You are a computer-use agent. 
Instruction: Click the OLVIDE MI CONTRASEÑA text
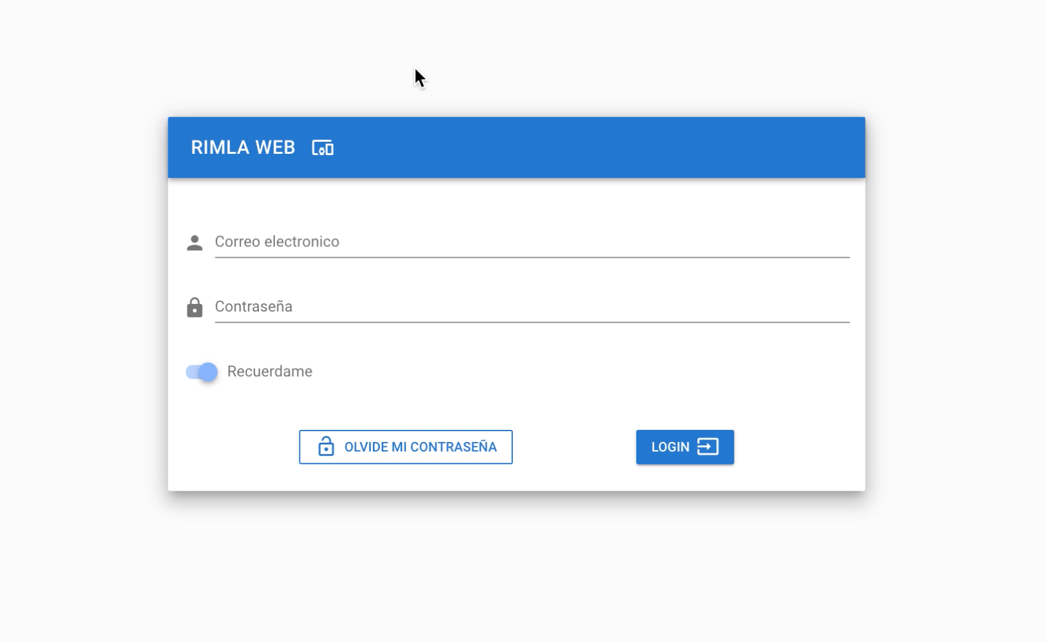(420, 447)
